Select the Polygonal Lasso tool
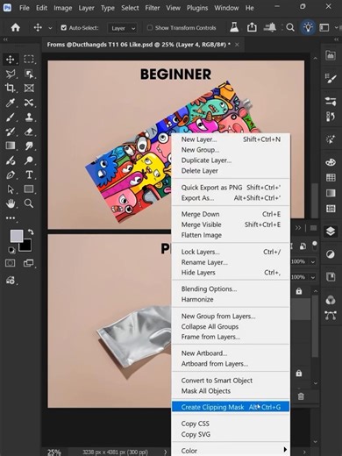This screenshot has width=342, height=456. pyautogui.click(x=11, y=74)
